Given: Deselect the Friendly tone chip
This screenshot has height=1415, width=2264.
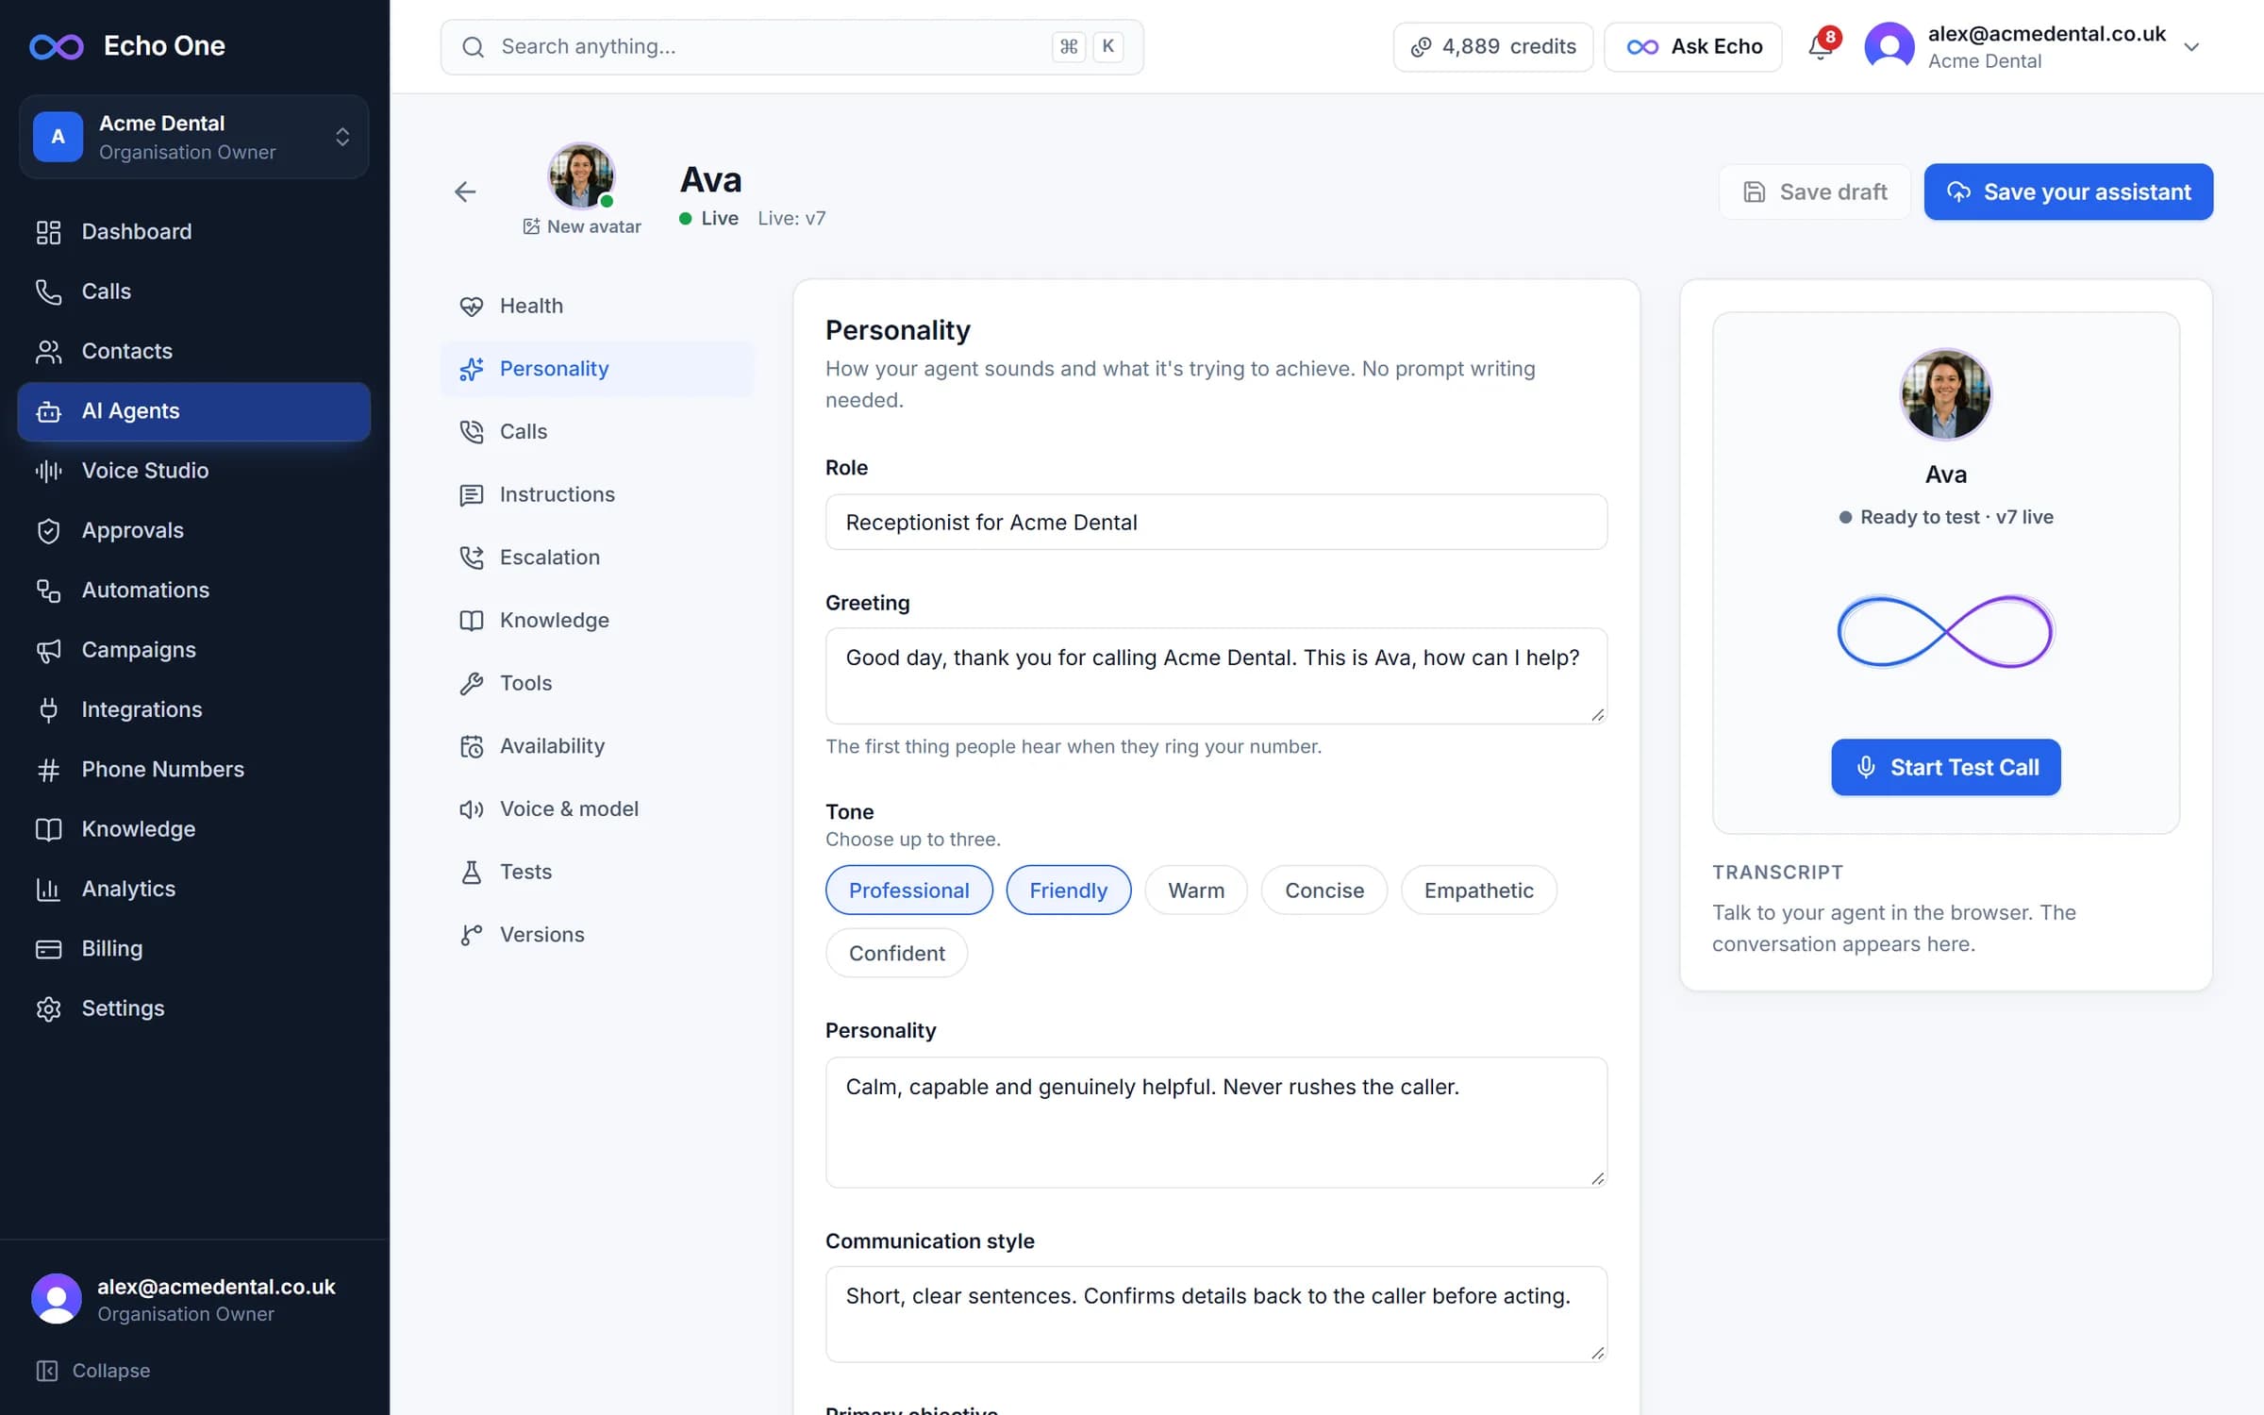Looking at the screenshot, I should pyautogui.click(x=1068, y=890).
